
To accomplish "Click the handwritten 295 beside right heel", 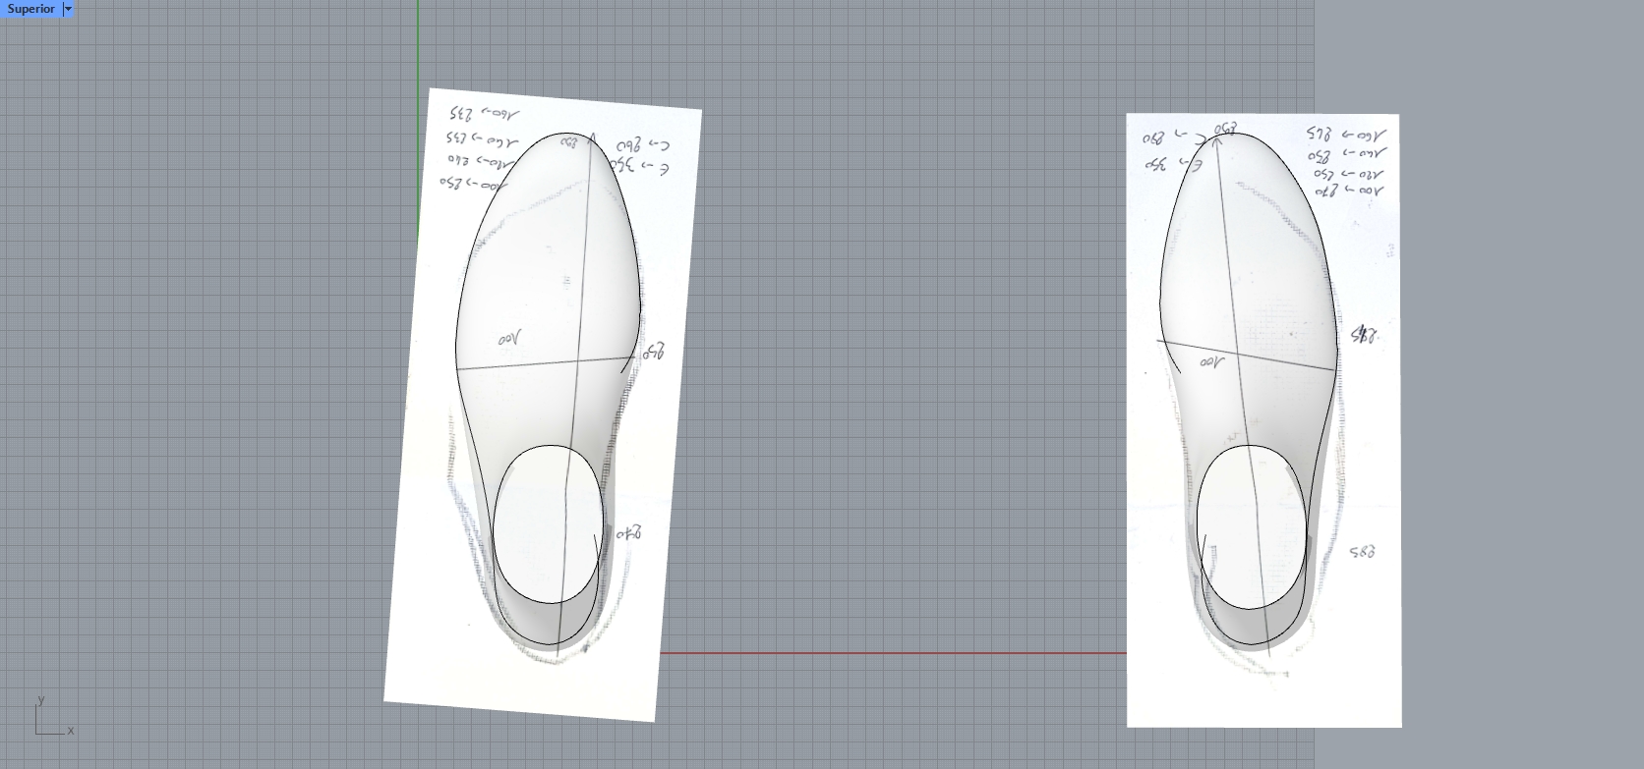I will pyautogui.click(x=1362, y=553).
